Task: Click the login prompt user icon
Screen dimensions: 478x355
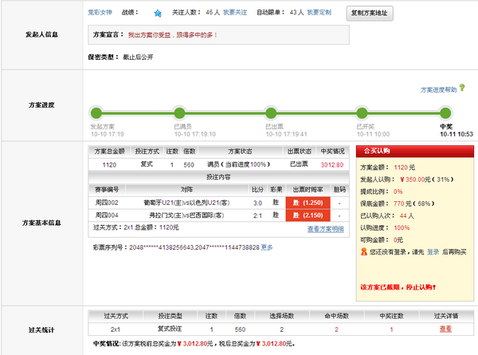Action: (365, 251)
